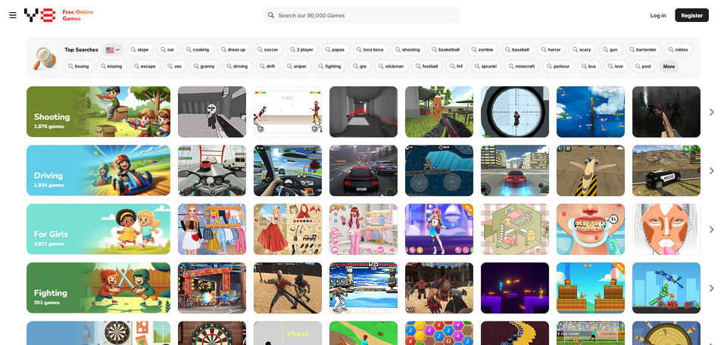Open the For Girls category banner
The image size is (727, 345).
(98, 229)
